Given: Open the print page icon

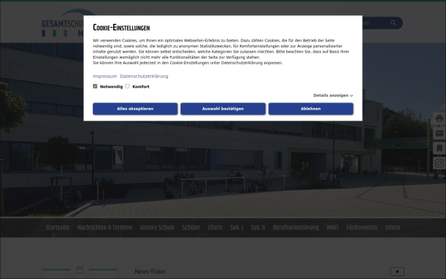Looking at the screenshot, I should [x=439, y=118].
